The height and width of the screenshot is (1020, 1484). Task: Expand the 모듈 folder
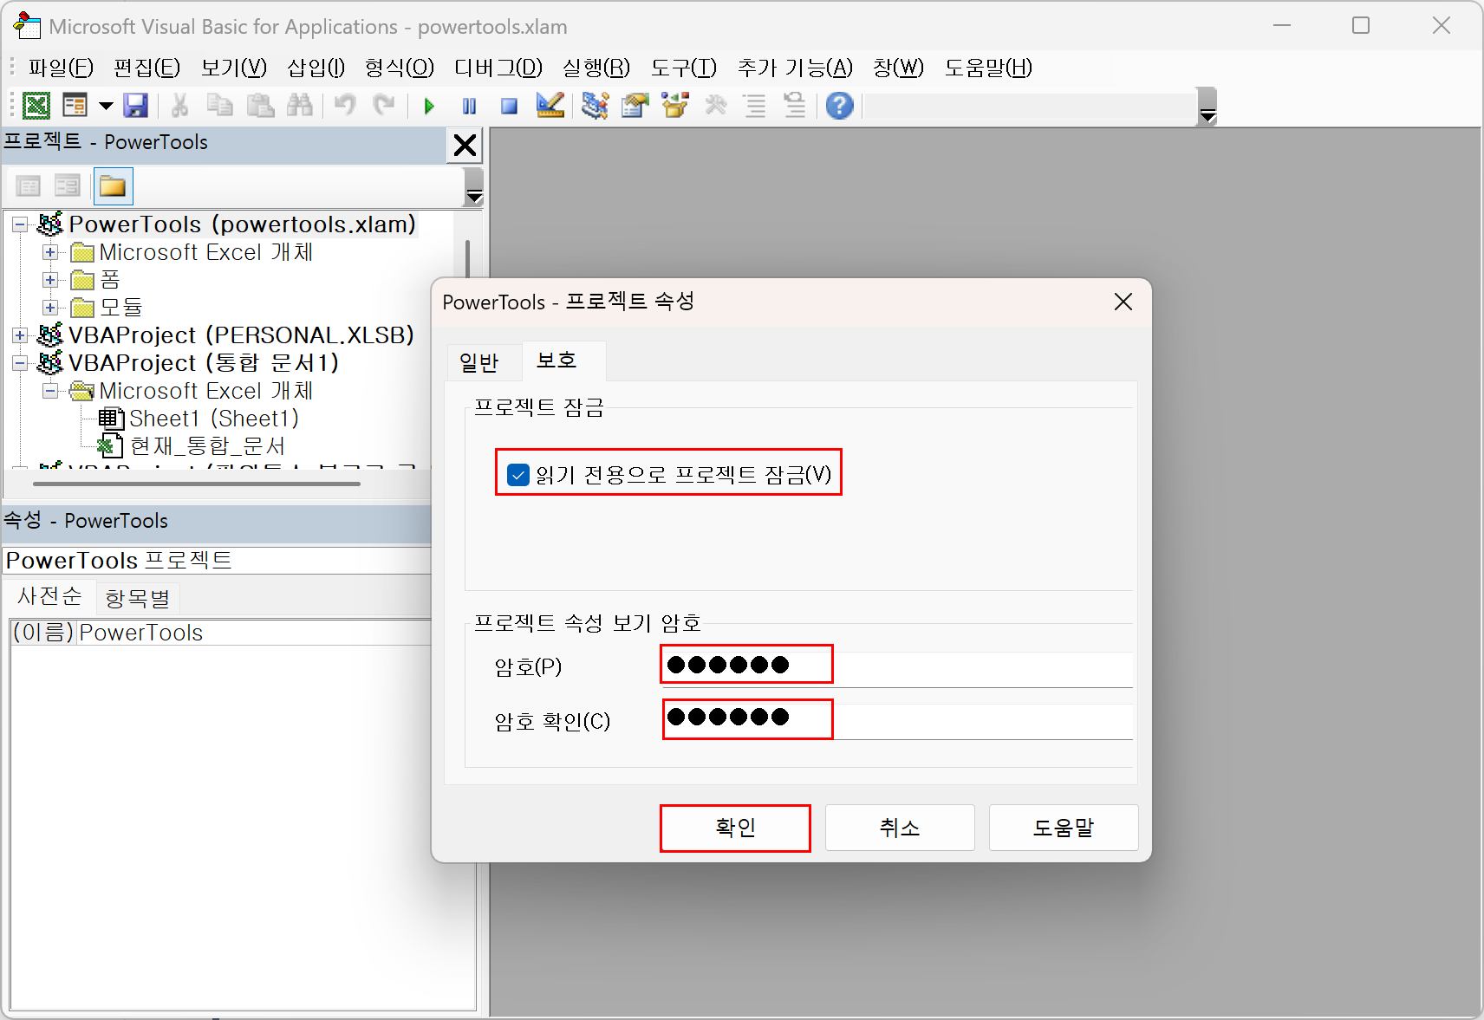pyautogui.click(x=50, y=308)
